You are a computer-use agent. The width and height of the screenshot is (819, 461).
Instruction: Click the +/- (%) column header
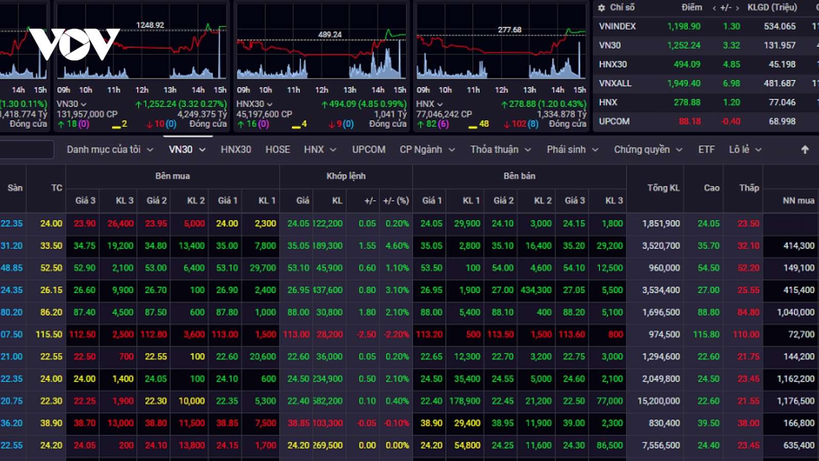[396, 200]
